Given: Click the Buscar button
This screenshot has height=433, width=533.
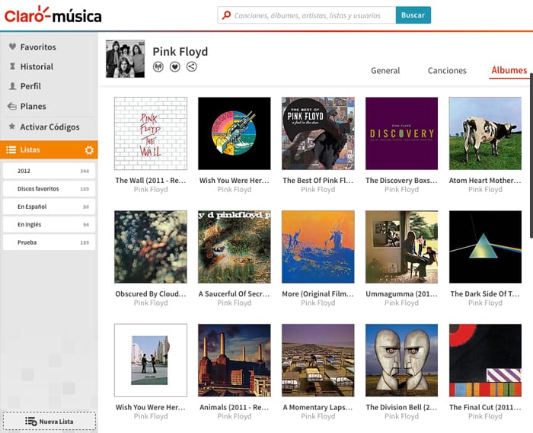Looking at the screenshot, I should (x=413, y=15).
